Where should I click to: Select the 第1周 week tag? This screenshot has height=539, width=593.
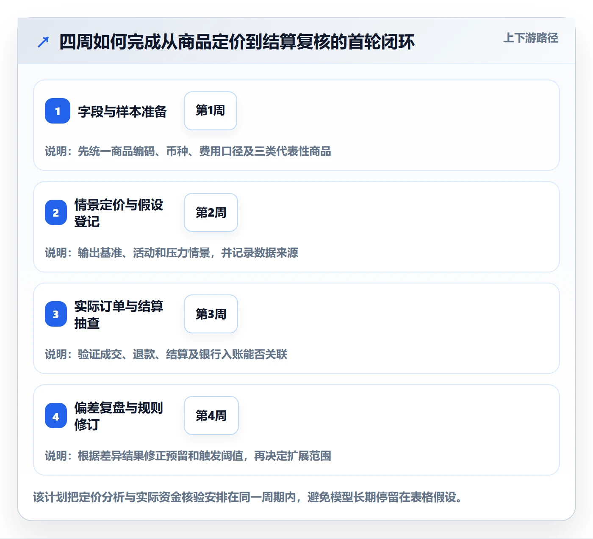[211, 111]
